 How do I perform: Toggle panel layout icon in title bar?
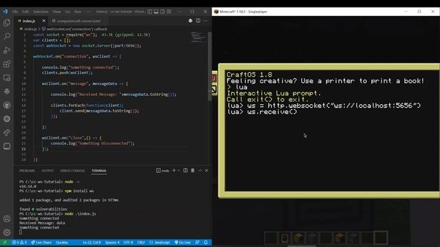coord(156,12)
